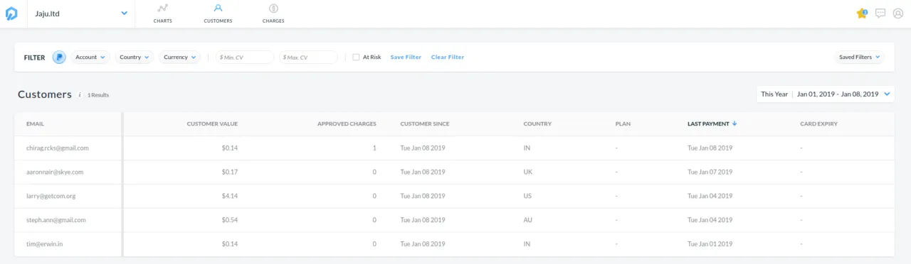911x264 pixels.
Task: Select customer steph.ann@gmail.com
Action: click(56, 221)
